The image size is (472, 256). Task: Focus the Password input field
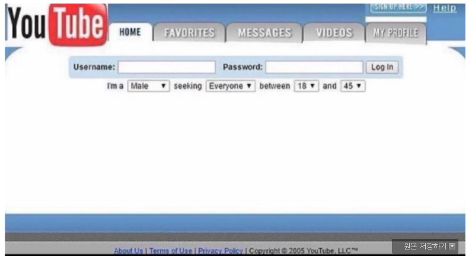314,67
